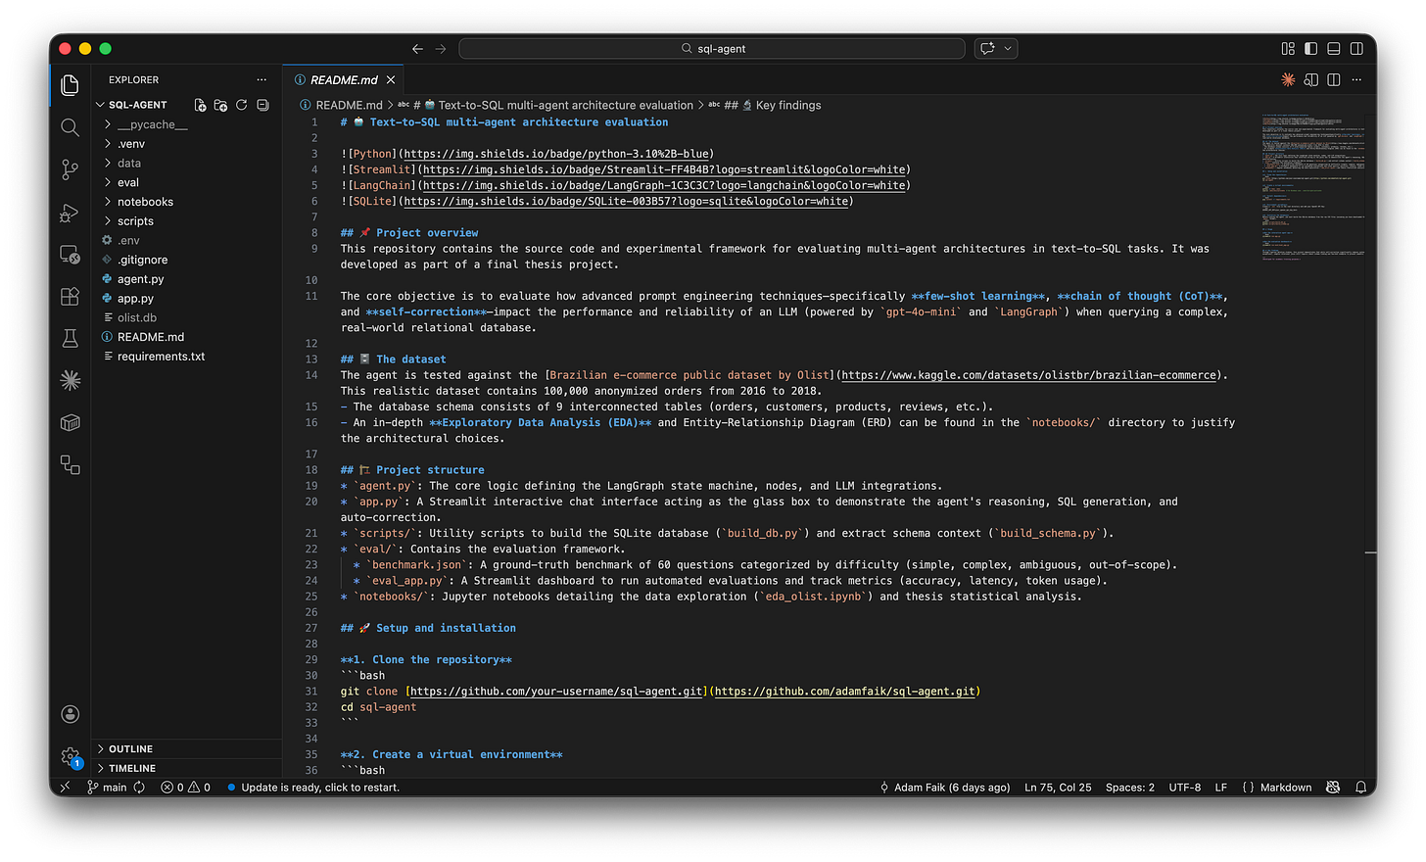
Task: Open the Testing flask panel
Action: [70, 338]
